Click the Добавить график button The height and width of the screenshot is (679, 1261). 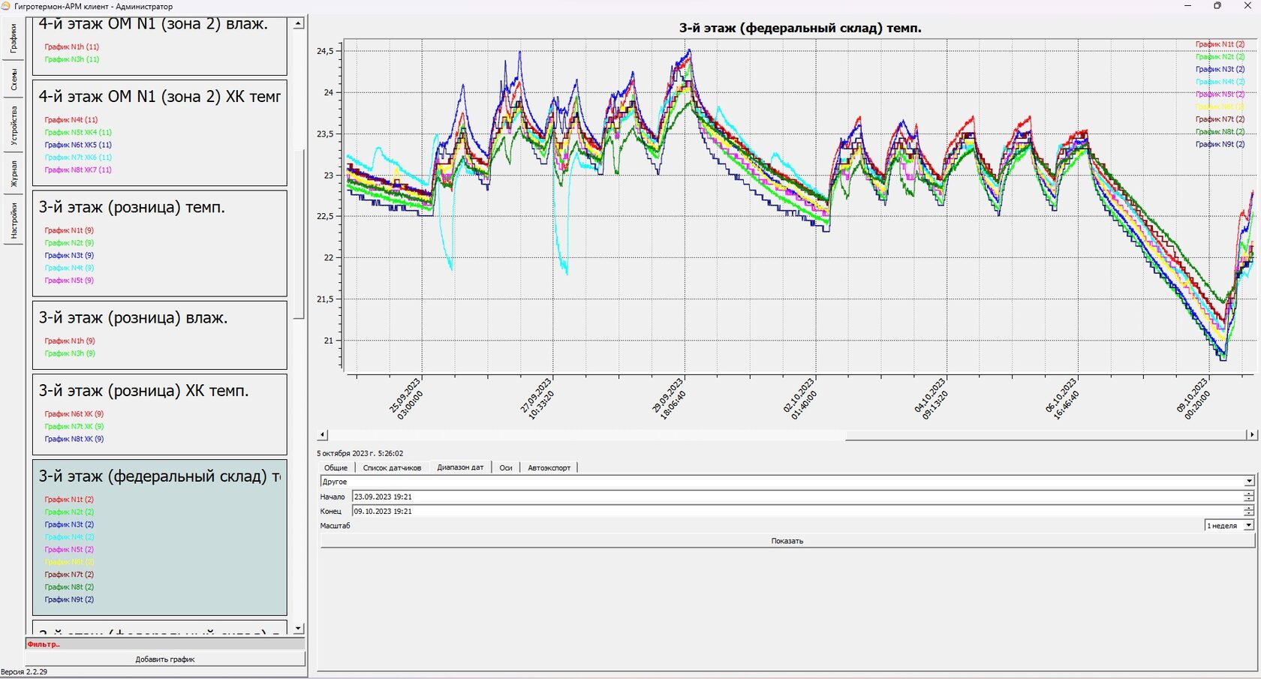point(165,659)
